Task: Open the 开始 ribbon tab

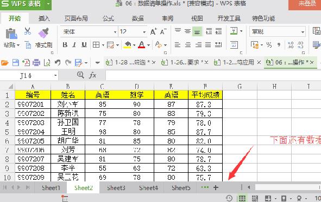Action: click(15, 18)
